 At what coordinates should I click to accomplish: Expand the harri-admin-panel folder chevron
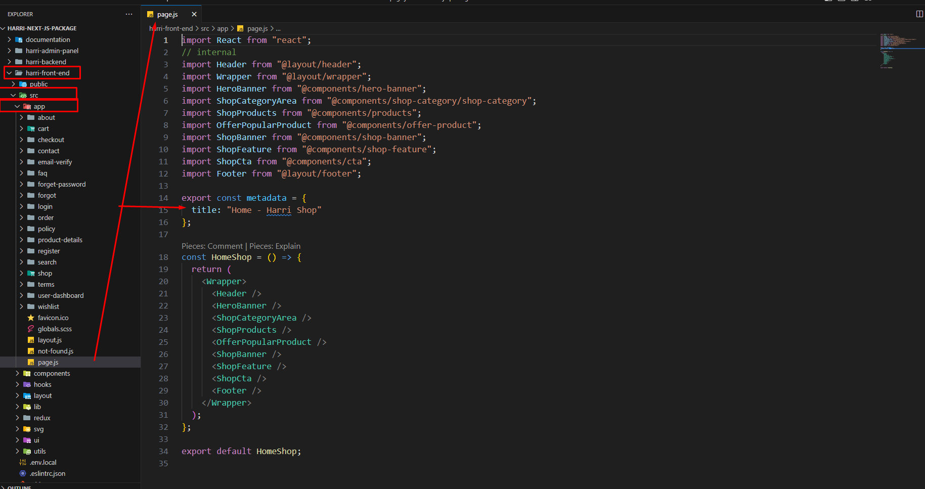[9, 51]
